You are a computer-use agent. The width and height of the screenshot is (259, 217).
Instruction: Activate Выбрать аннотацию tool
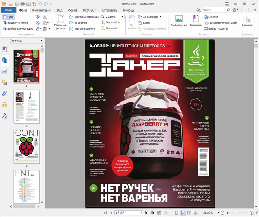point(18,29)
